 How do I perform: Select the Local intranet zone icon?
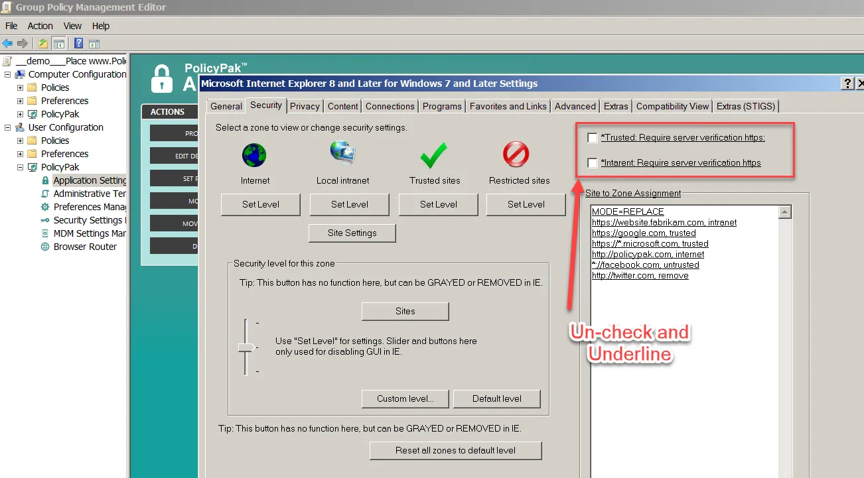click(343, 154)
